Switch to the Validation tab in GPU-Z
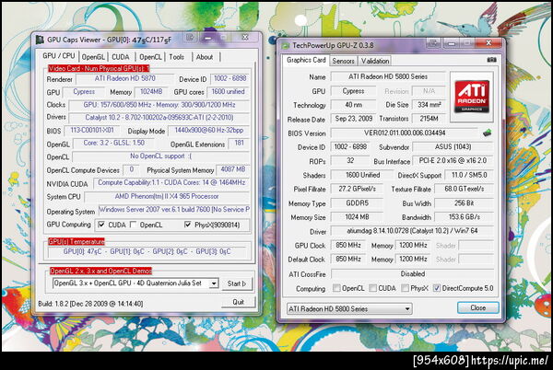 375,61
